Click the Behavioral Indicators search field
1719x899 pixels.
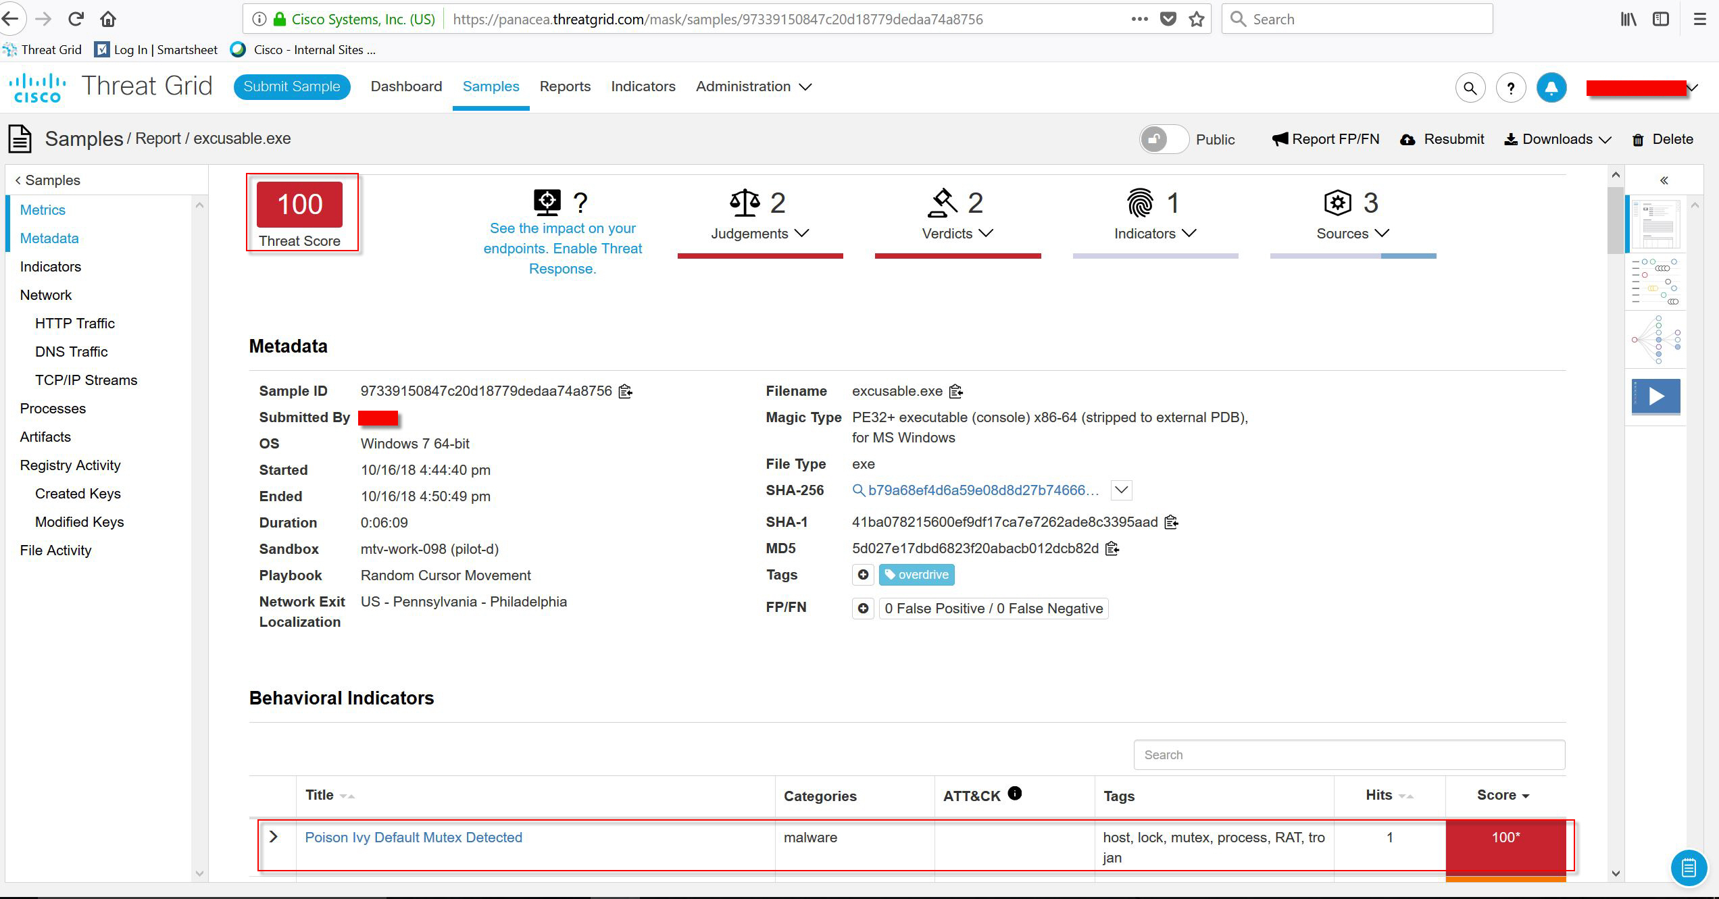coord(1349,754)
